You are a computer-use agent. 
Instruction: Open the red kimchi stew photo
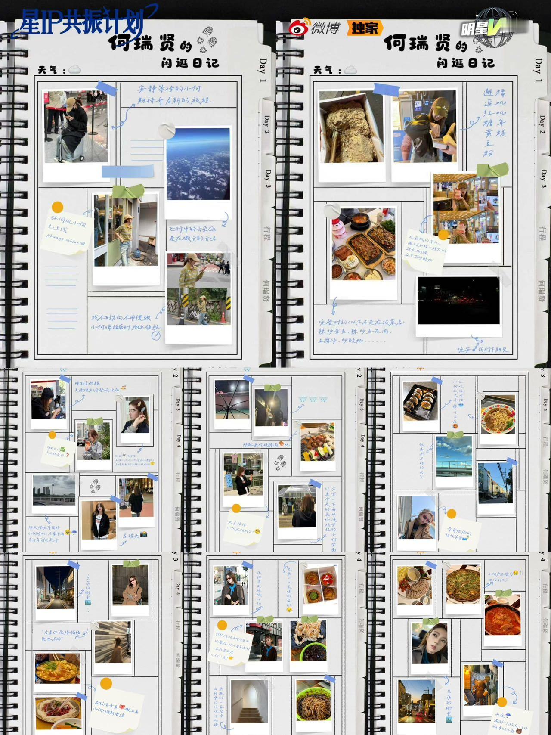click(x=502, y=619)
